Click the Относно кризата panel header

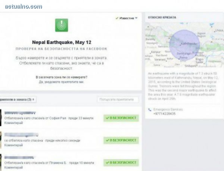tap(162, 18)
